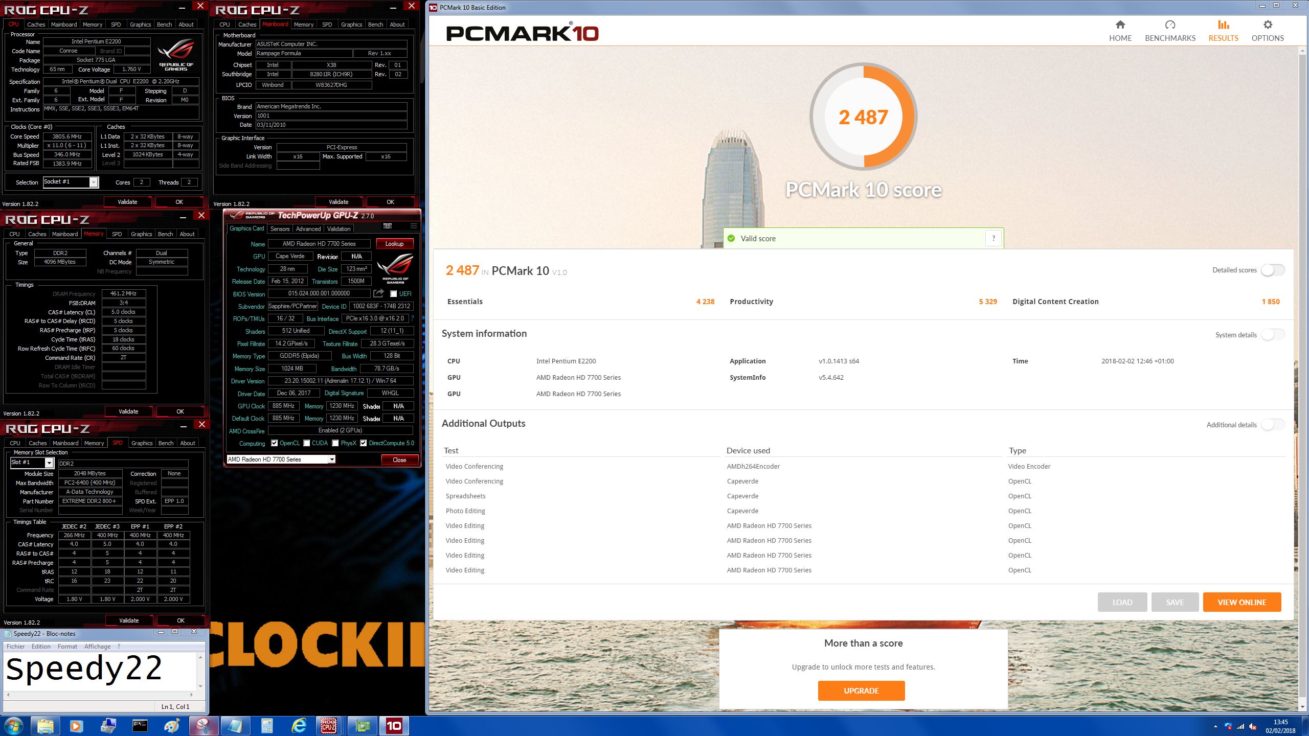Click SAVE button in PCMark results
1309x736 pixels.
[x=1175, y=602]
